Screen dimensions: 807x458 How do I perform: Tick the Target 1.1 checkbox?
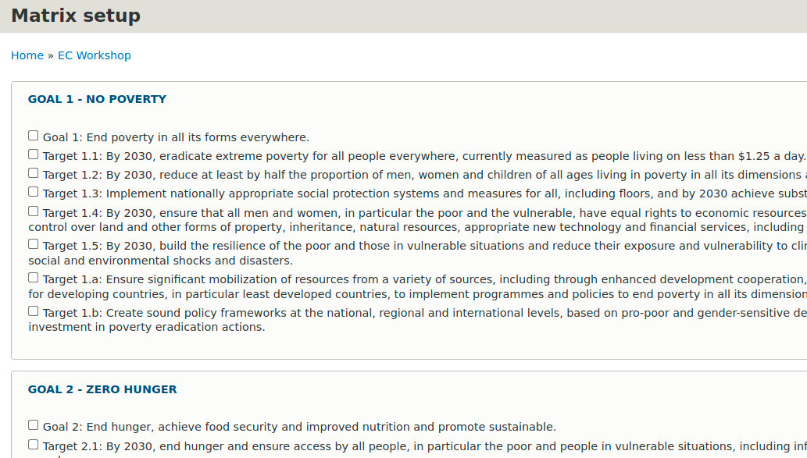pyautogui.click(x=34, y=154)
